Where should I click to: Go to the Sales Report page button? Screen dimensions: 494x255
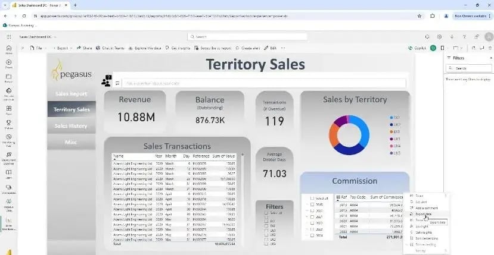71,94
